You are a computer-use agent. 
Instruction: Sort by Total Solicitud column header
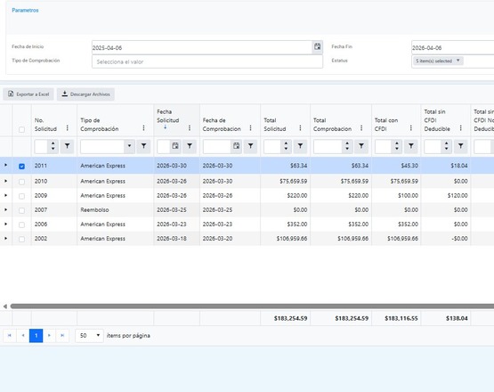click(275, 125)
